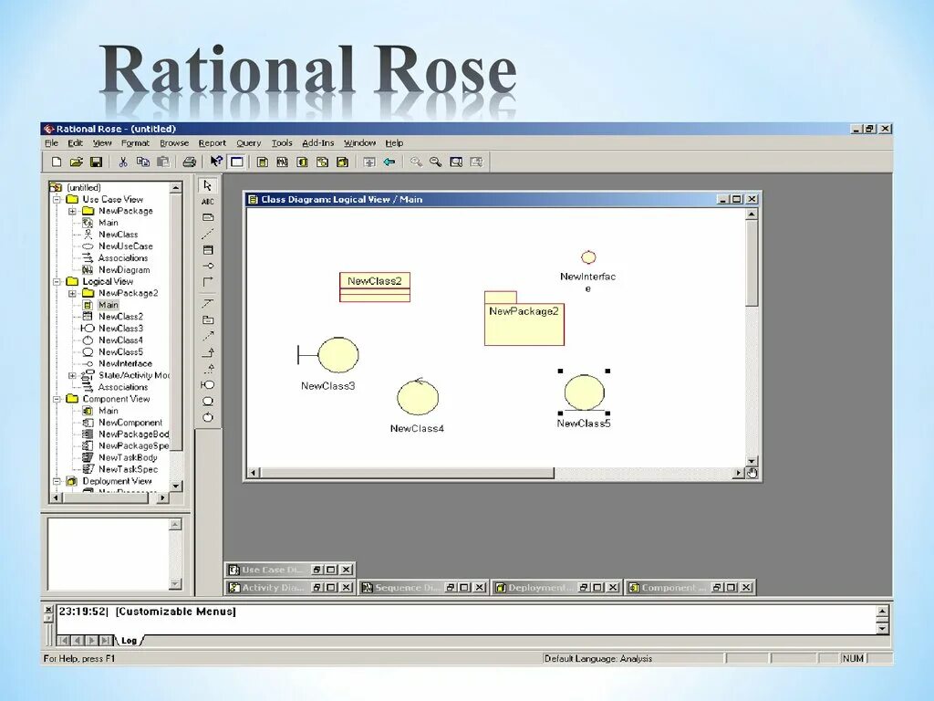Click the Print toolbar icon
Viewport: 934px width, 701px height.
190,162
